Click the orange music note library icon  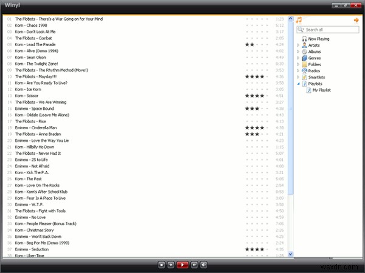(299, 20)
